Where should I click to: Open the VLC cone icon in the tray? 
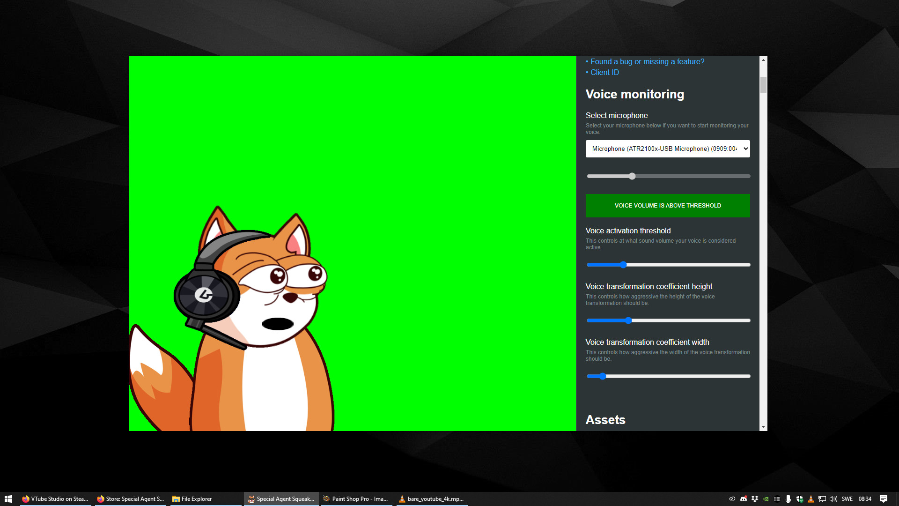[811, 499]
